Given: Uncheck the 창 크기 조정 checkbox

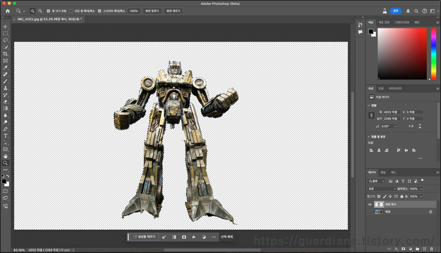Looking at the screenshot, I should [x=48, y=11].
